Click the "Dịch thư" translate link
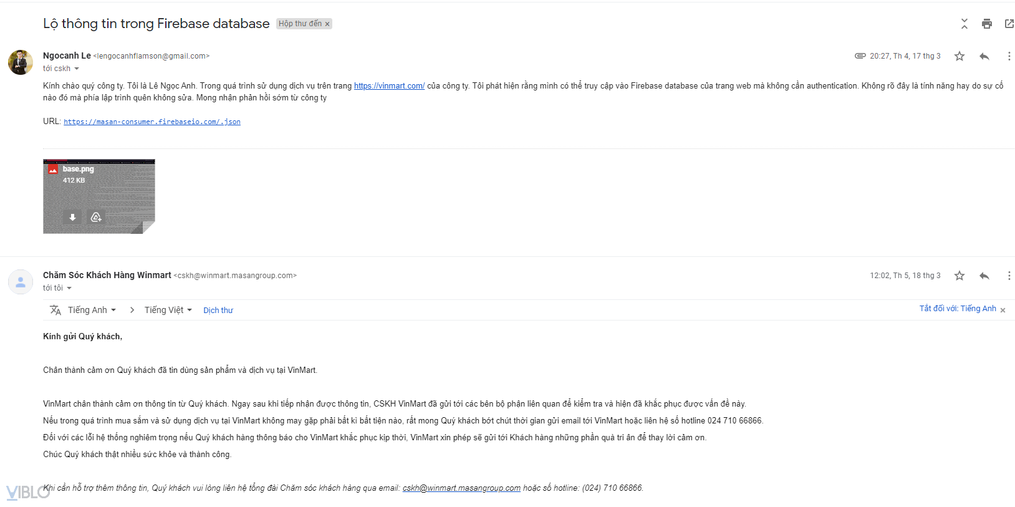This screenshot has height=507, width=1015. [218, 311]
